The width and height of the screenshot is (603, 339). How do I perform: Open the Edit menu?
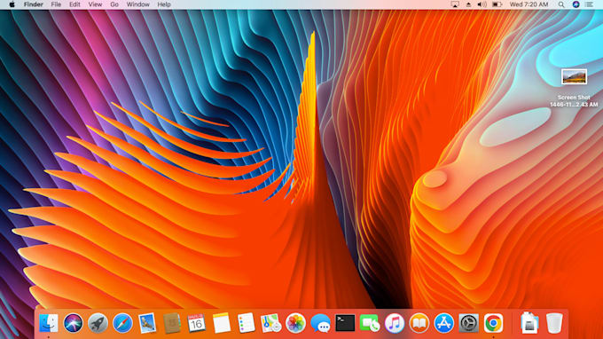pos(74,4)
